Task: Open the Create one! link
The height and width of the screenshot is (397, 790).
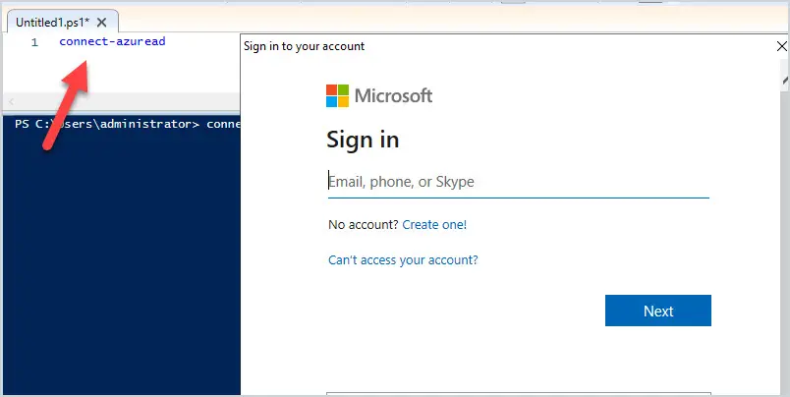Action: (434, 225)
